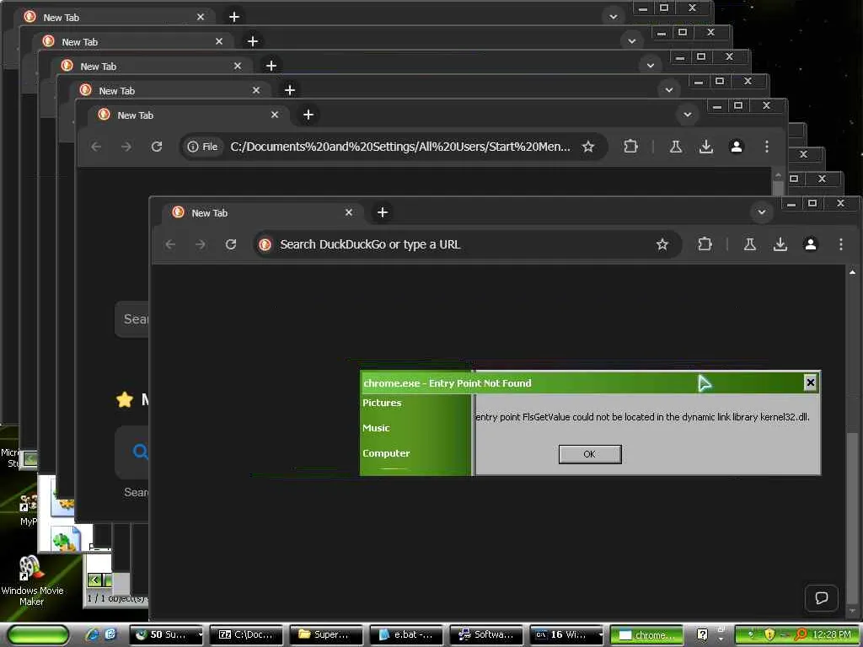
Task: Click Forward arrow in front Chrome window
Action: point(201,244)
